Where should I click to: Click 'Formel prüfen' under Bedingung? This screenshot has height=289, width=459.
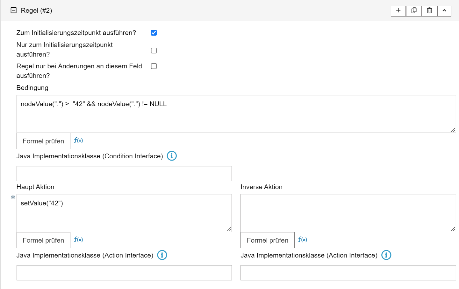tap(43, 141)
